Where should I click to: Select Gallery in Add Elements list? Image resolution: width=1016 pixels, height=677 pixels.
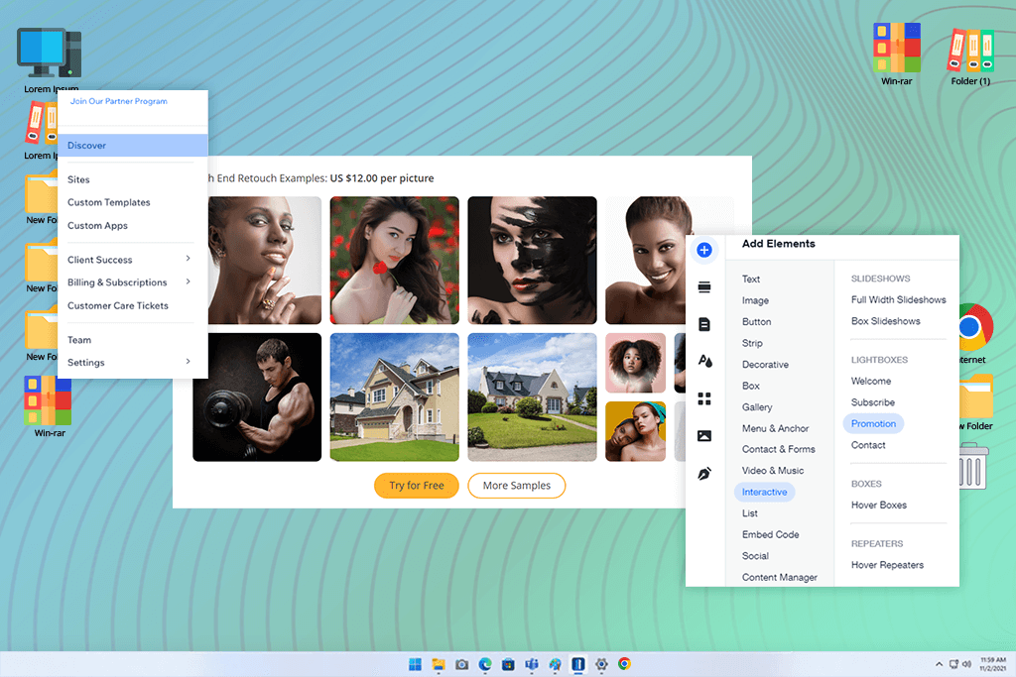point(757,407)
